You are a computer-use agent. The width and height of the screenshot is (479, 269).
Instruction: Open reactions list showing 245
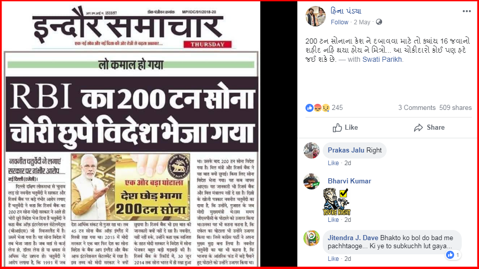pyautogui.click(x=324, y=108)
